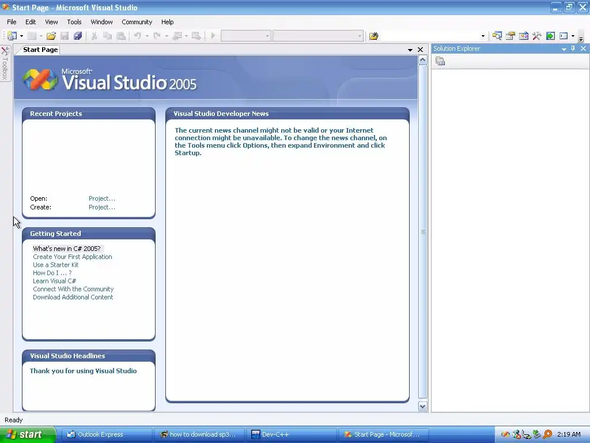Switch to Dev-C++ taskbar button

click(x=292, y=434)
